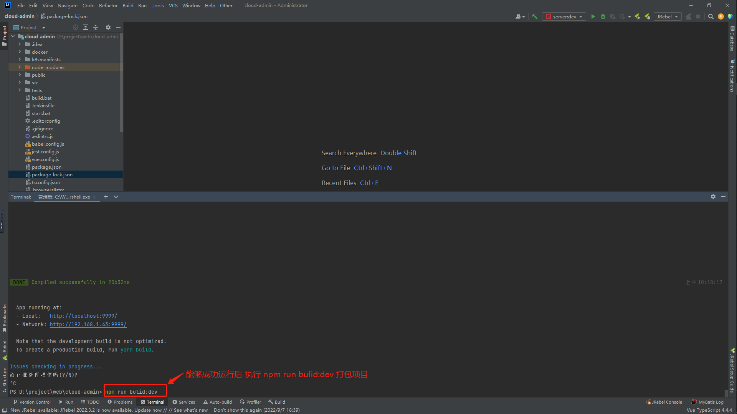This screenshot has height=414, width=737.
Task: Expand the src folder in project tree
Action: click(x=20, y=82)
